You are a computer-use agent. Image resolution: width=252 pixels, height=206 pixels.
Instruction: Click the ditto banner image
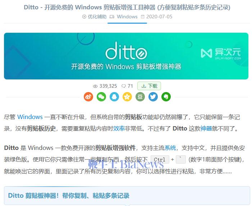126,56
